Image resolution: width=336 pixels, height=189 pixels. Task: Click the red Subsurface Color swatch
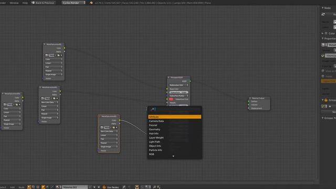pos(171,99)
